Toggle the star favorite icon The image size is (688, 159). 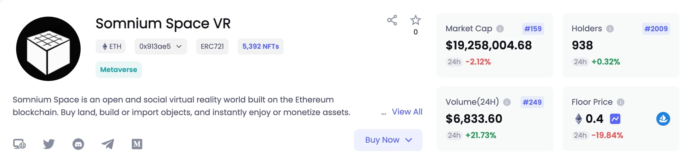coord(415,20)
